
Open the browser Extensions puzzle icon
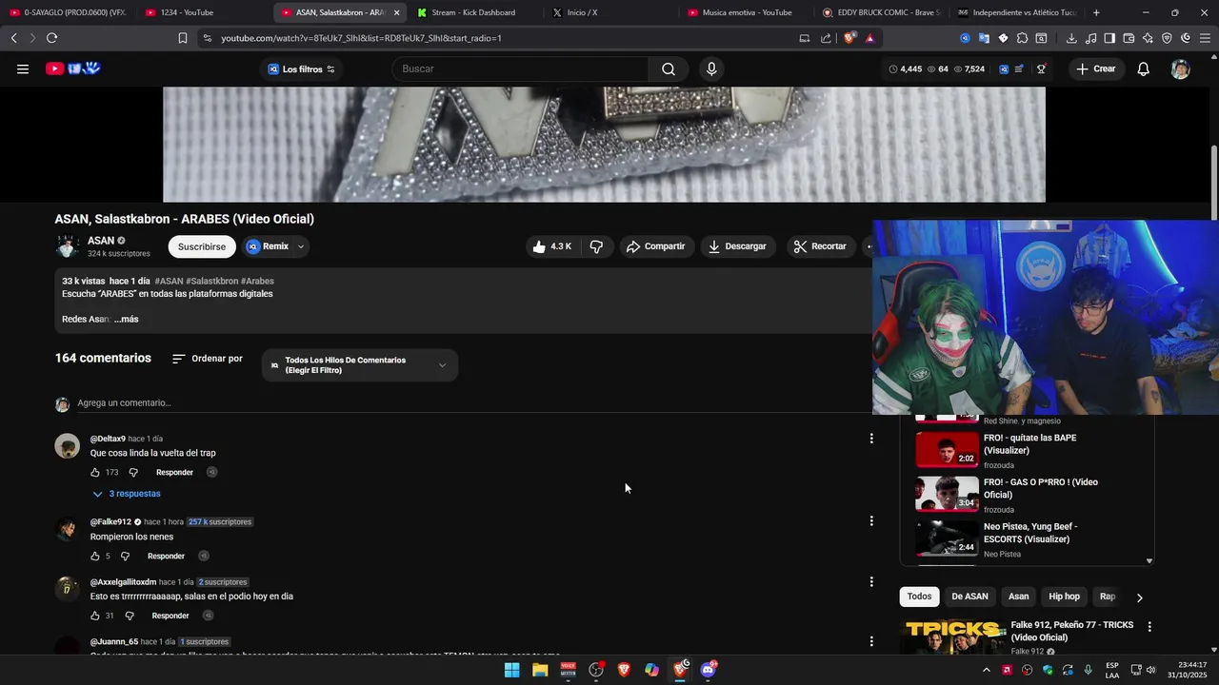pyautogui.click(x=1022, y=38)
